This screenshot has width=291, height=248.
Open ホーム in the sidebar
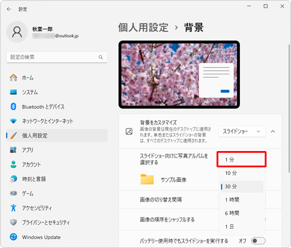pos(56,78)
